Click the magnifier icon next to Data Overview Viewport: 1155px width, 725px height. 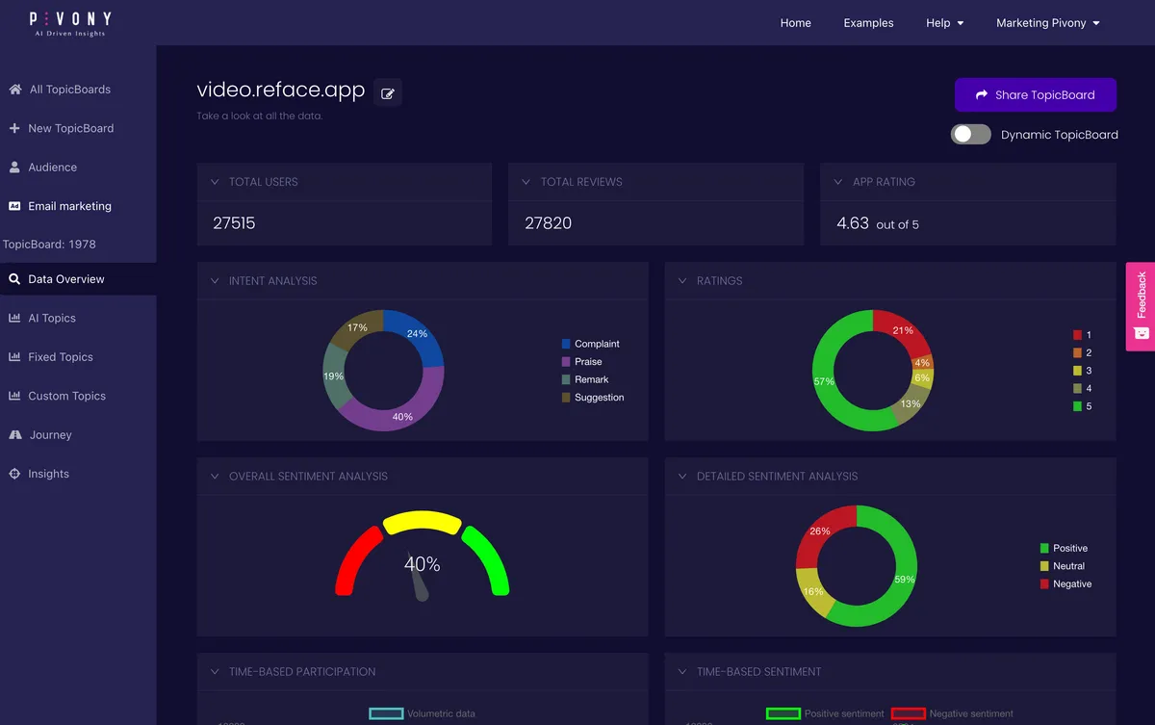click(14, 279)
